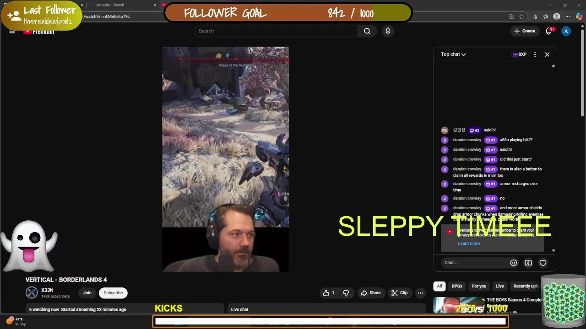Open browser profile icon in toolbar
The image size is (586, 329).
click(x=557, y=16)
